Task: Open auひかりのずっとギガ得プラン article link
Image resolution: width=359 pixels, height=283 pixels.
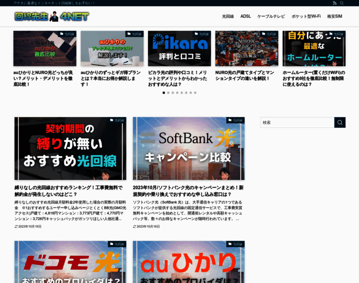Action: coord(111,78)
